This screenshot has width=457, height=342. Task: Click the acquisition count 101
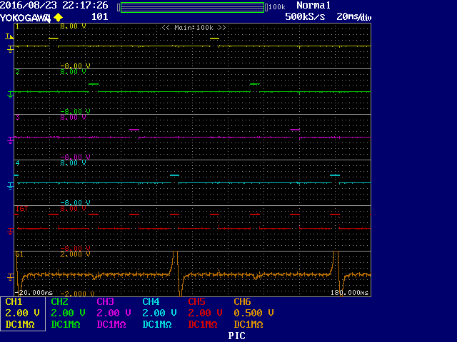click(x=100, y=16)
